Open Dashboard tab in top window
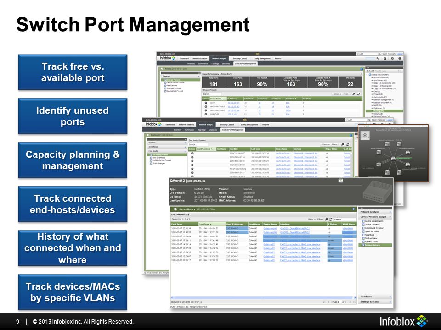 (184, 58)
